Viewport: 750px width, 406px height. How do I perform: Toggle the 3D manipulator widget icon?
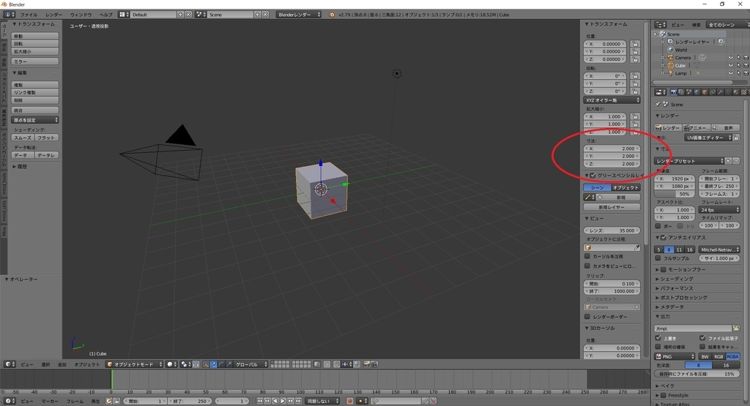pyautogui.click(x=206, y=364)
